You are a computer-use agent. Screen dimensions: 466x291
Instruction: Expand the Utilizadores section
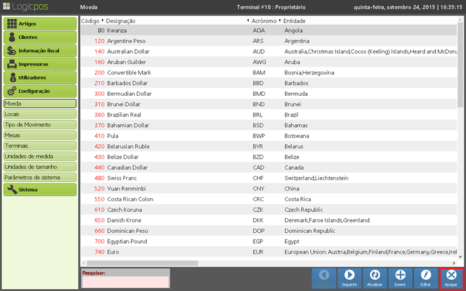click(40, 78)
